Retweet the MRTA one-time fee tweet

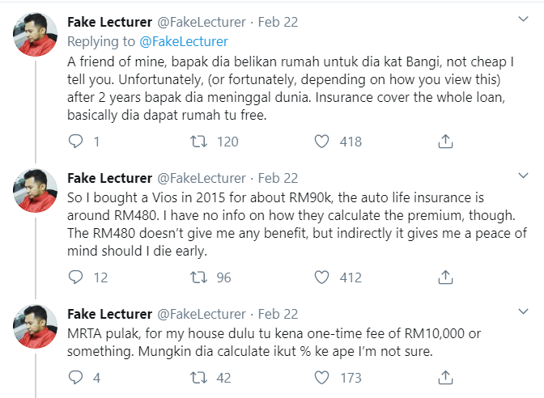[196, 377]
